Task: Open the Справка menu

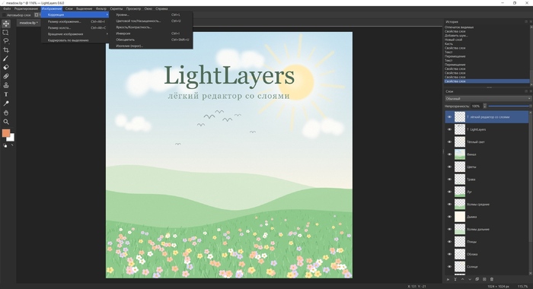Action: 161,8
